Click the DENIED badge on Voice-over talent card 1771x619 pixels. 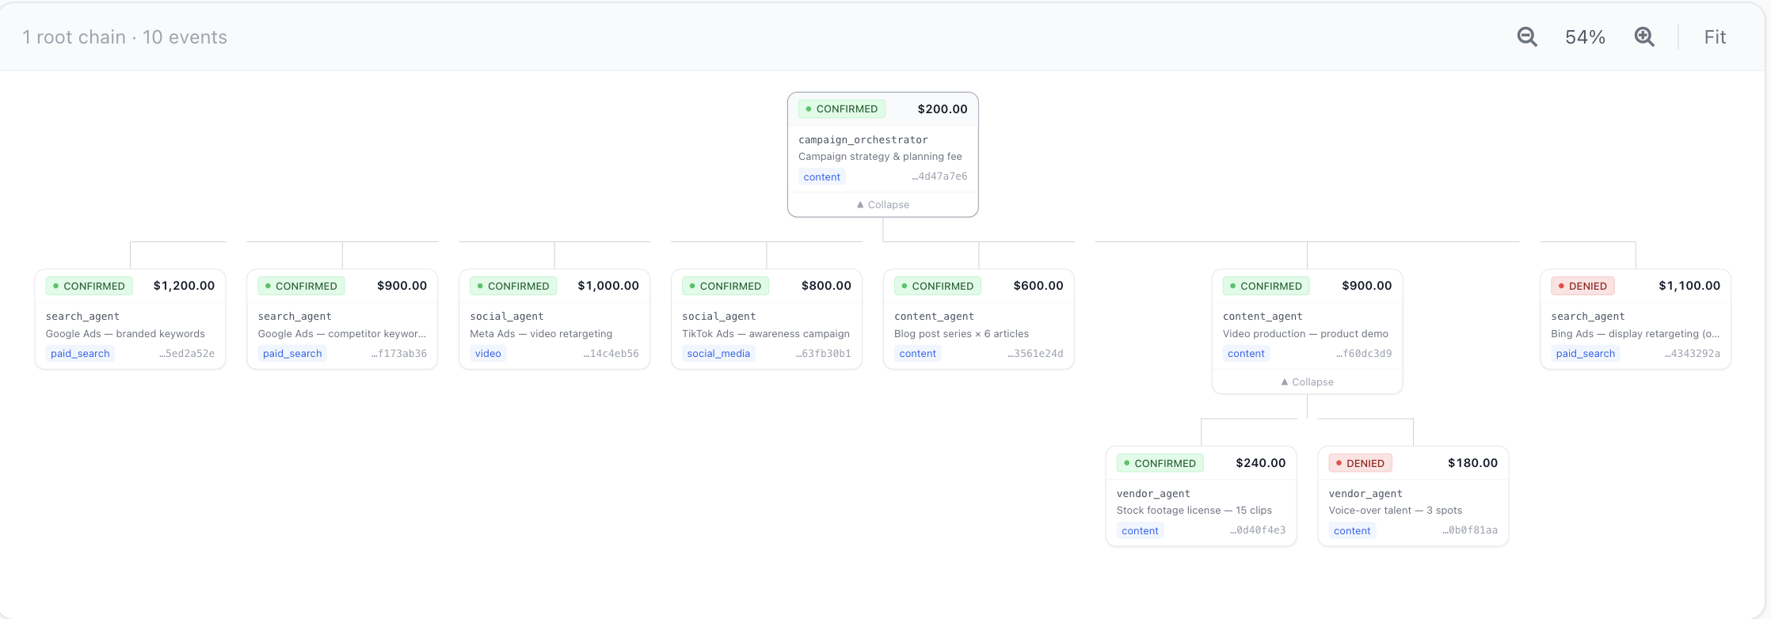point(1360,463)
